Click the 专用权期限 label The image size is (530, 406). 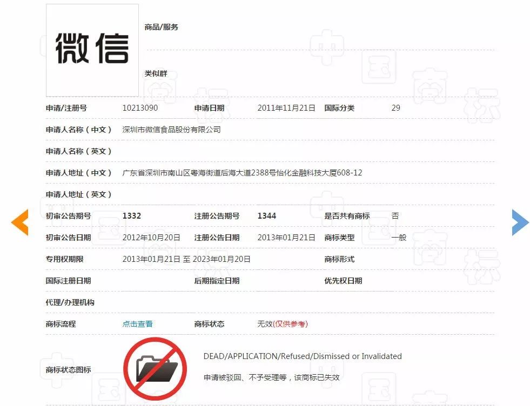tap(64, 259)
